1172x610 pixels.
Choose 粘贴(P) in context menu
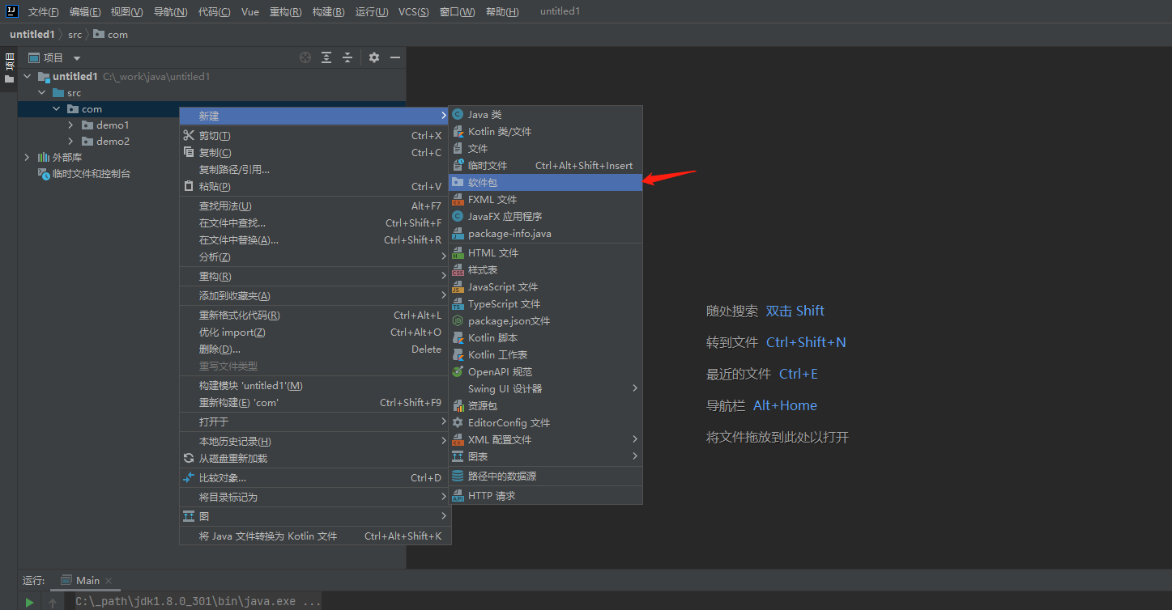315,187
